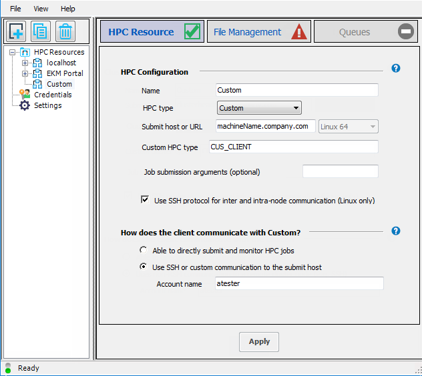Expand the localhost tree node
Viewport: 422px width, 376px height.
click(x=25, y=63)
